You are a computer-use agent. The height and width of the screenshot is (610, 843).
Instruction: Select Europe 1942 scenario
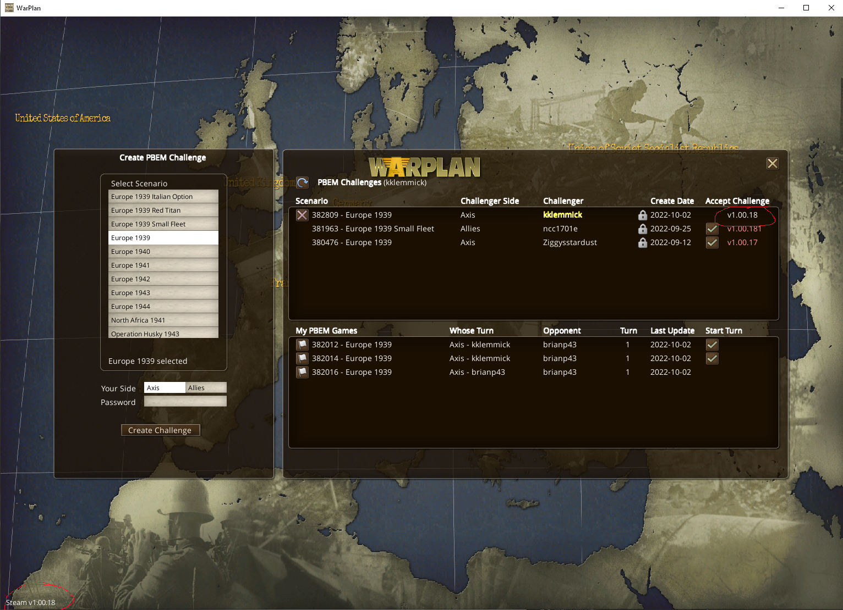pyautogui.click(x=163, y=279)
